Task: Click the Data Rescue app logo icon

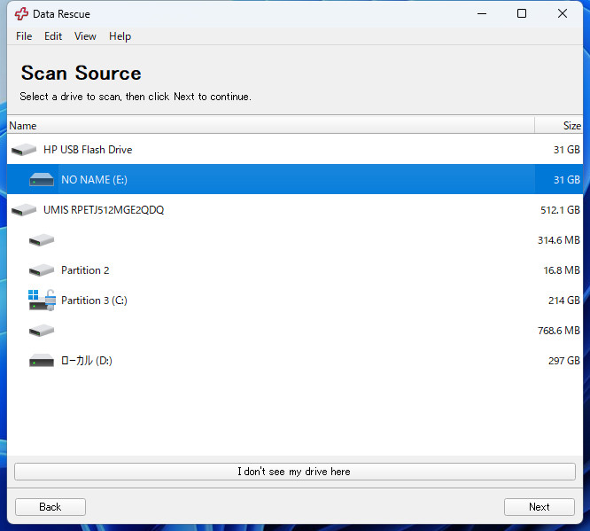Action: (21, 14)
